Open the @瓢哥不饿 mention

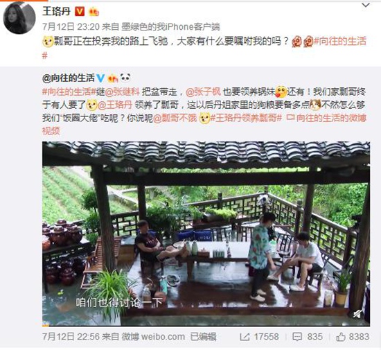coord(175,119)
